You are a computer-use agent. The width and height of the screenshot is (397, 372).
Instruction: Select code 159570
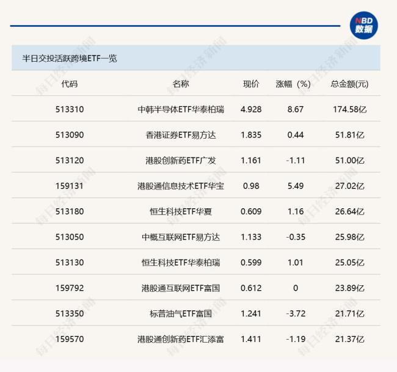coord(70,339)
